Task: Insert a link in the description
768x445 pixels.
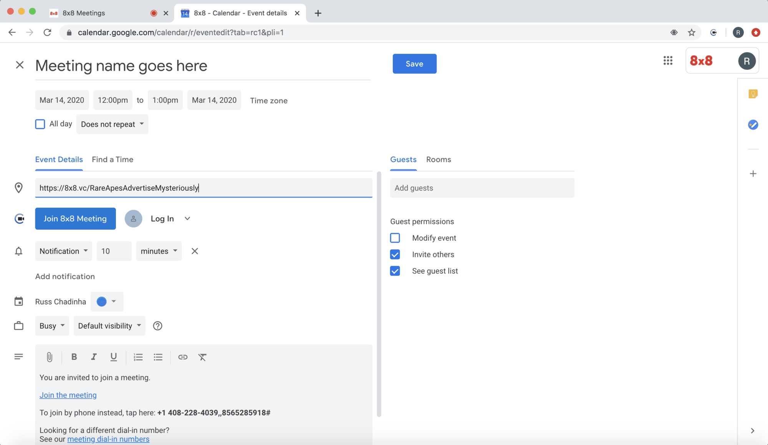Action: [183, 357]
